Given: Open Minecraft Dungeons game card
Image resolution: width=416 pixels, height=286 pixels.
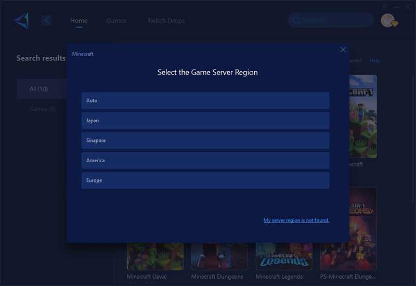Looking at the screenshot, I should coord(219,256).
